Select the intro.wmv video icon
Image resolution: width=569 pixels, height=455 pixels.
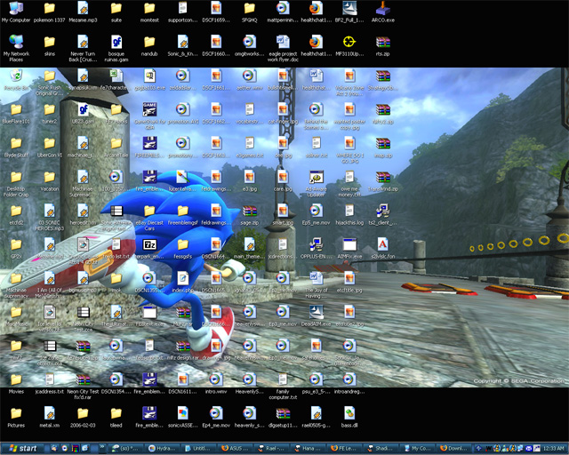tap(216, 383)
